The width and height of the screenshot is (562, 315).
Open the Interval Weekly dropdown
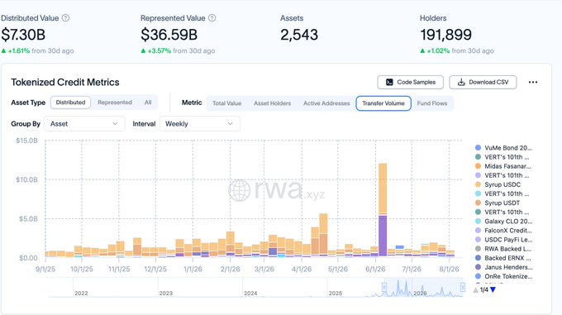[200, 124]
